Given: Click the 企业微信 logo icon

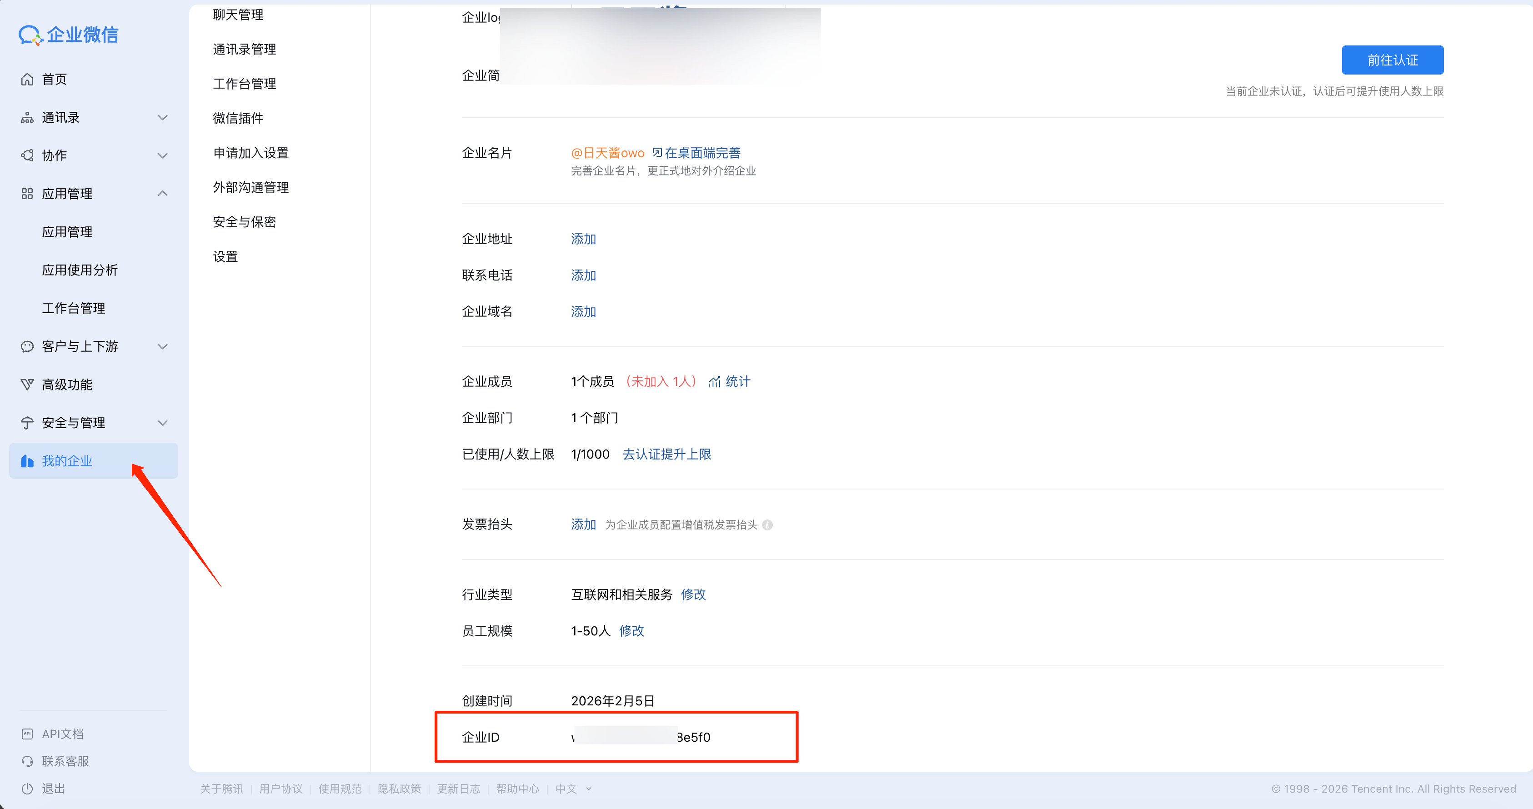Looking at the screenshot, I should (30, 35).
